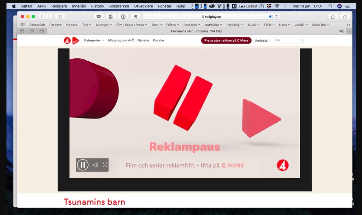Expand the SkrpNytt bookmarks folder
Image resolution: width=362 pixels, height=215 pixels.
click(x=104, y=25)
